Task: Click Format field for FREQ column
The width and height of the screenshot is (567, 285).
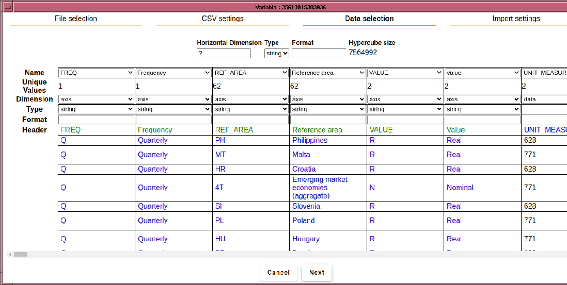Action: (96, 120)
